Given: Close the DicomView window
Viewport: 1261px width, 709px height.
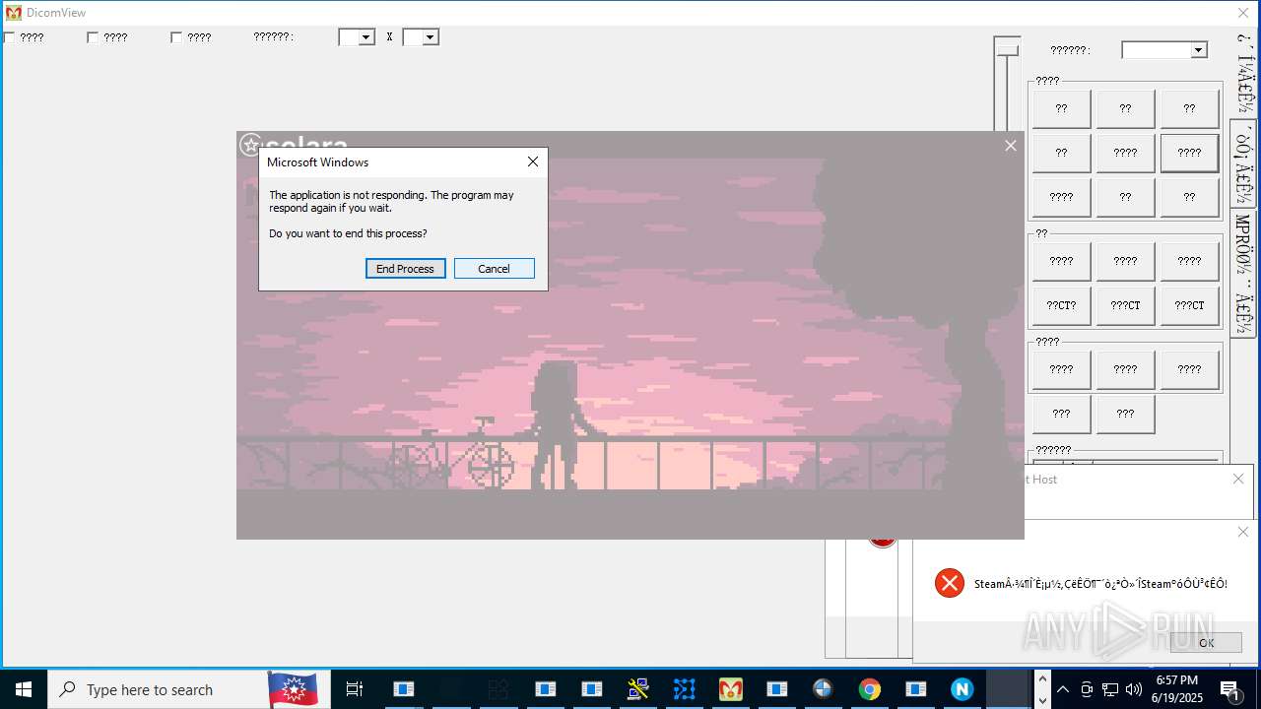Looking at the screenshot, I should pos(1243,13).
